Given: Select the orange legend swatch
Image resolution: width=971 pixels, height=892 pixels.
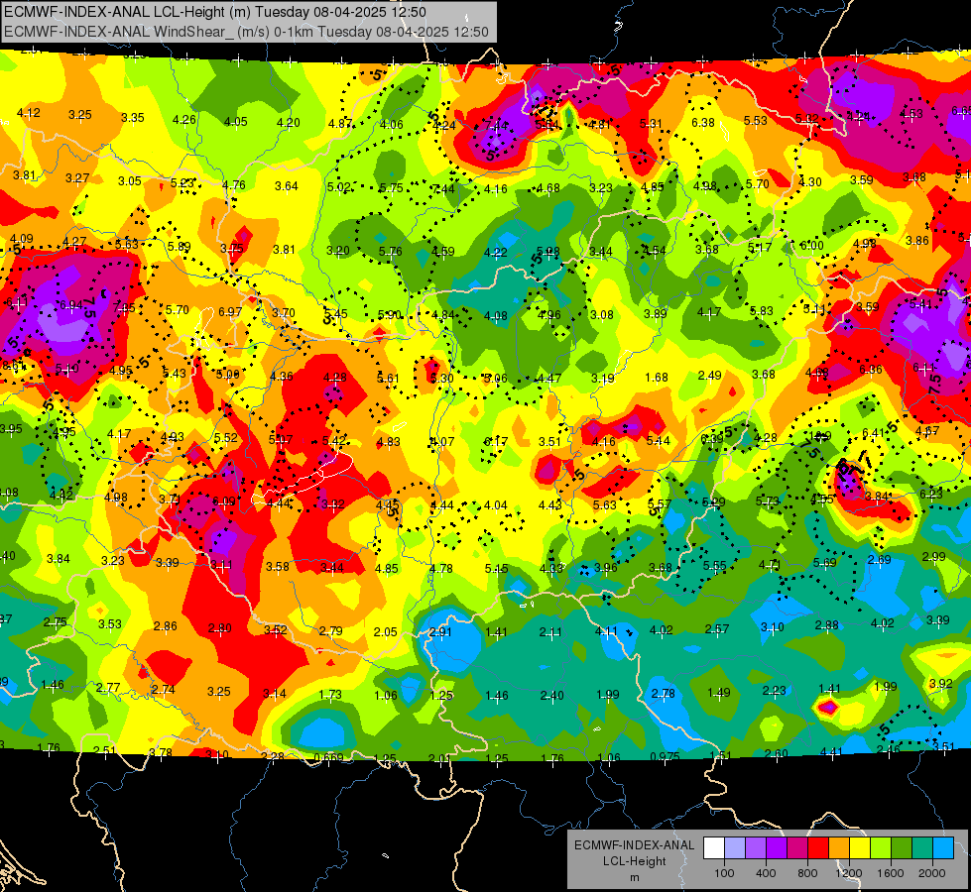Looking at the screenshot, I should [x=839, y=848].
